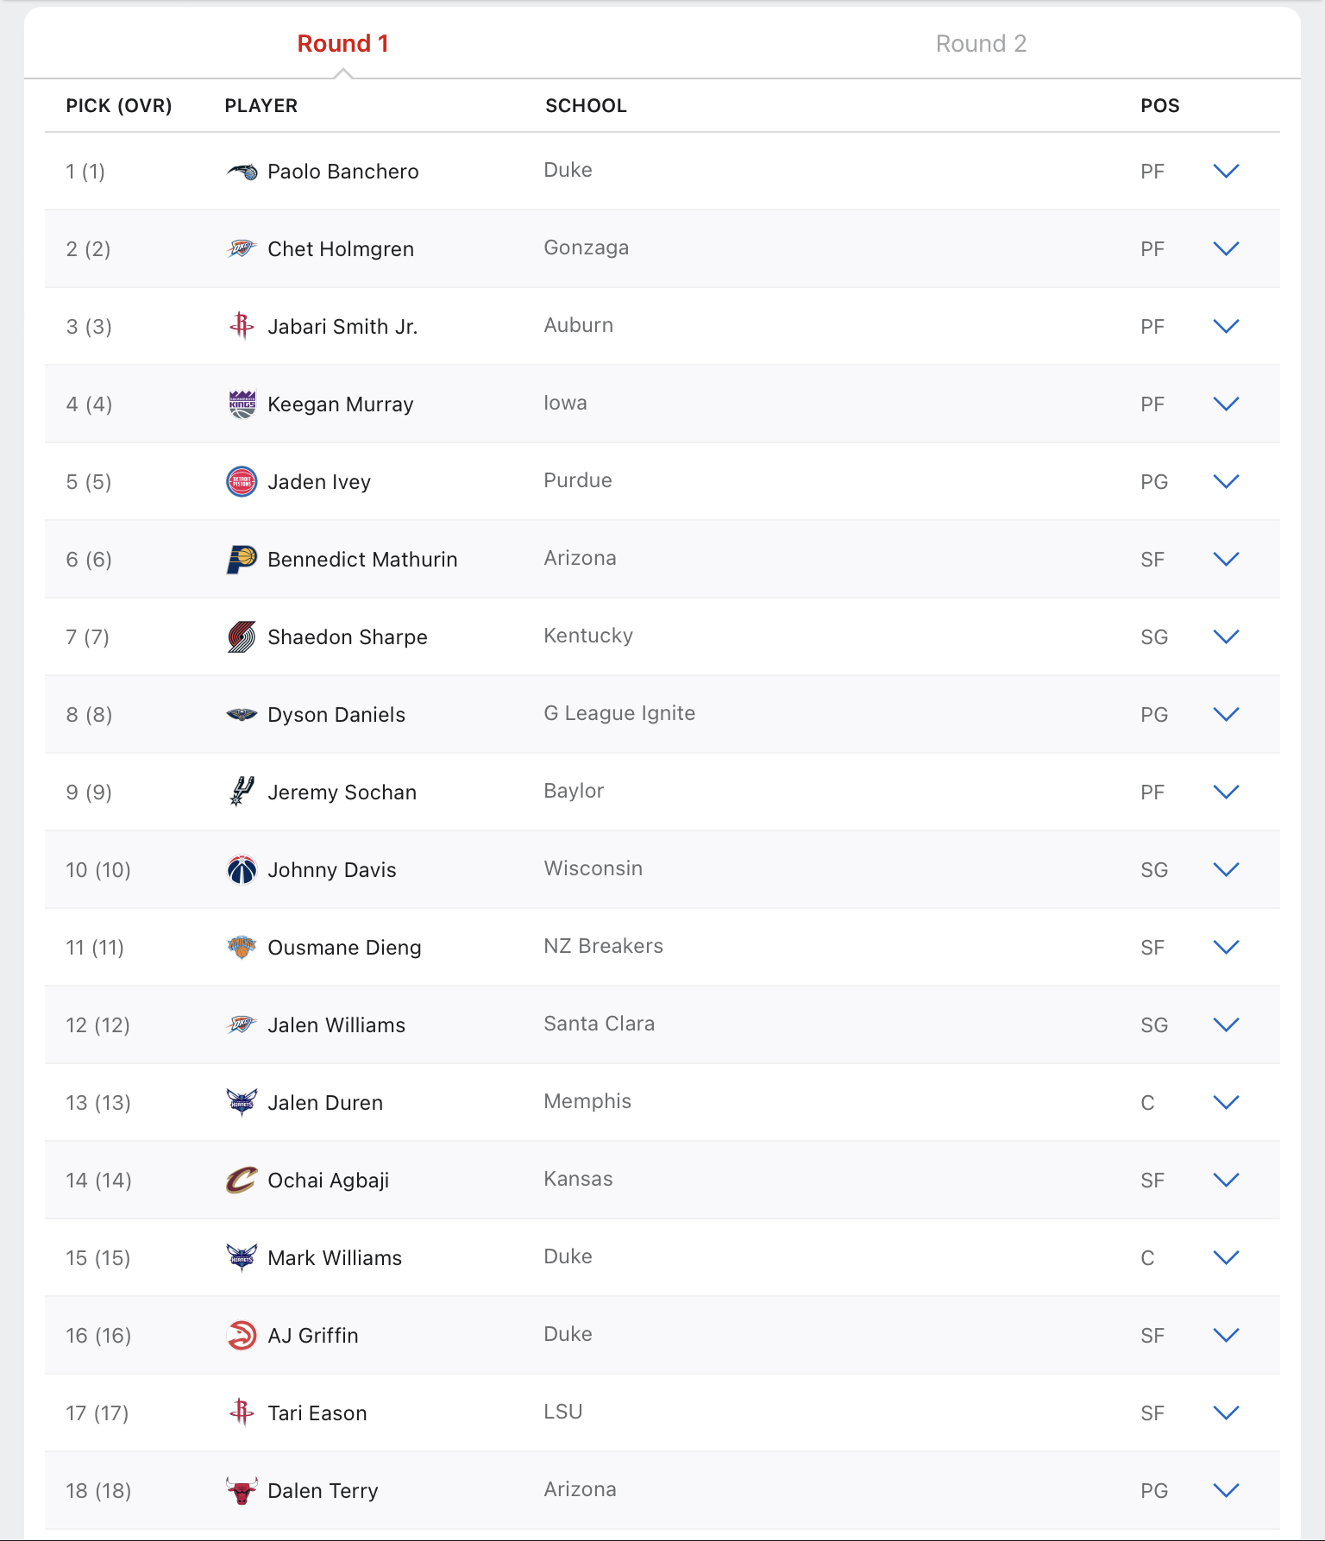The width and height of the screenshot is (1325, 1541).
Task: Click the Trail Blazers logo beside Shaedon Sharpe
Action: click(x=242, y=636)
